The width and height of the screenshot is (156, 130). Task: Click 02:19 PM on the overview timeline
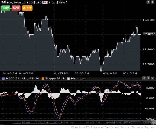click(x=61, y=123)
